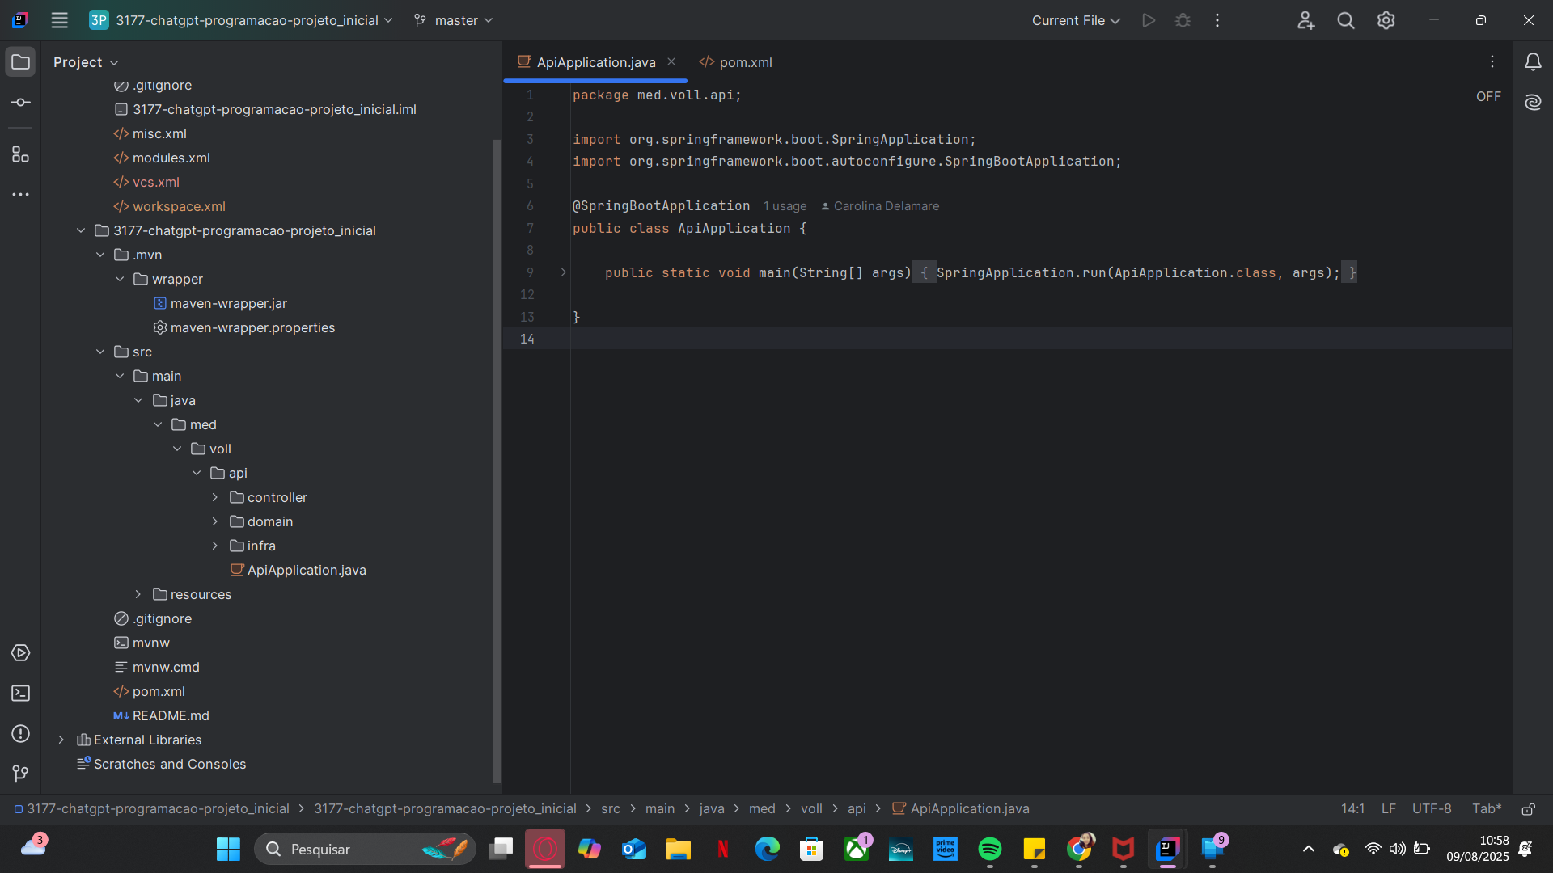Collapse the src folder
Screen dimensions: 1553x873
point(100,352)
